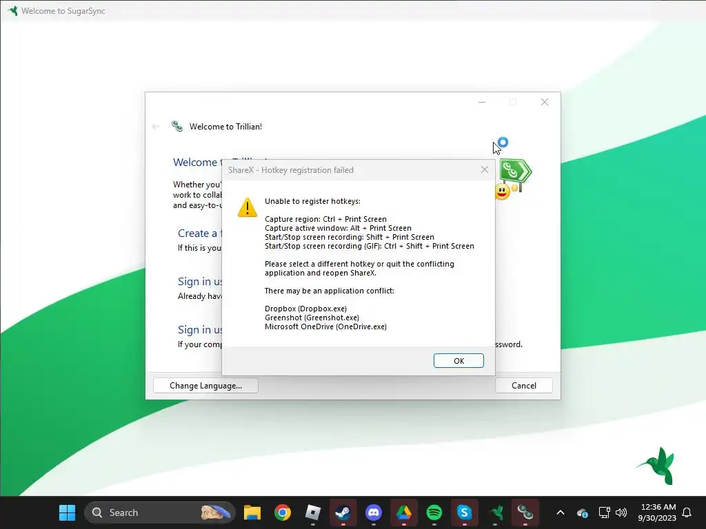
Task: Click the warning icon in ShareX dialog
Action: click(248, 207)
